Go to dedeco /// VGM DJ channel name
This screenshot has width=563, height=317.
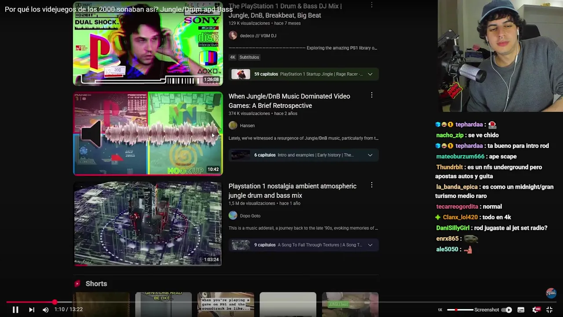(x=258, y=36)
